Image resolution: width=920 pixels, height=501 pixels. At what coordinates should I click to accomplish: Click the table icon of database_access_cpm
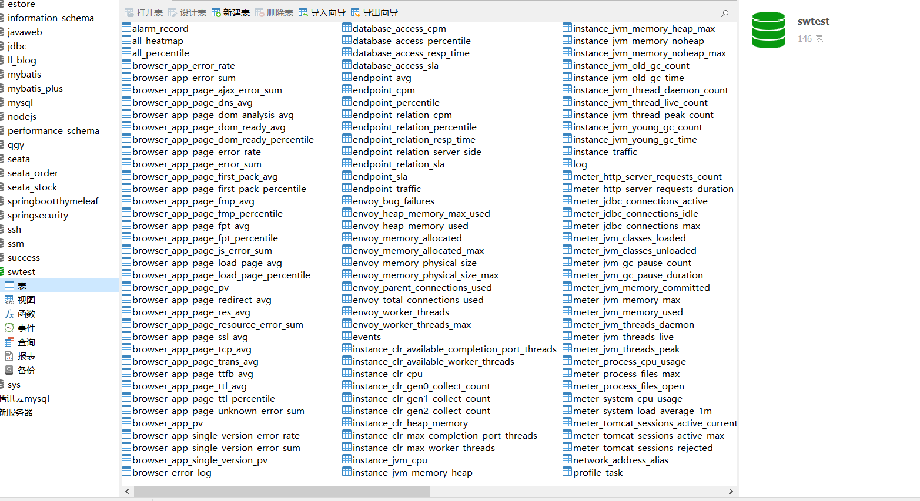(347, 28)
